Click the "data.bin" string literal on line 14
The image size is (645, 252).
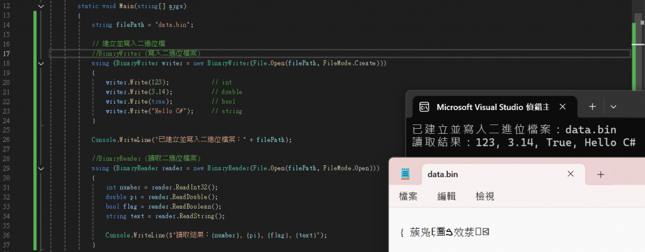(173, 25)
